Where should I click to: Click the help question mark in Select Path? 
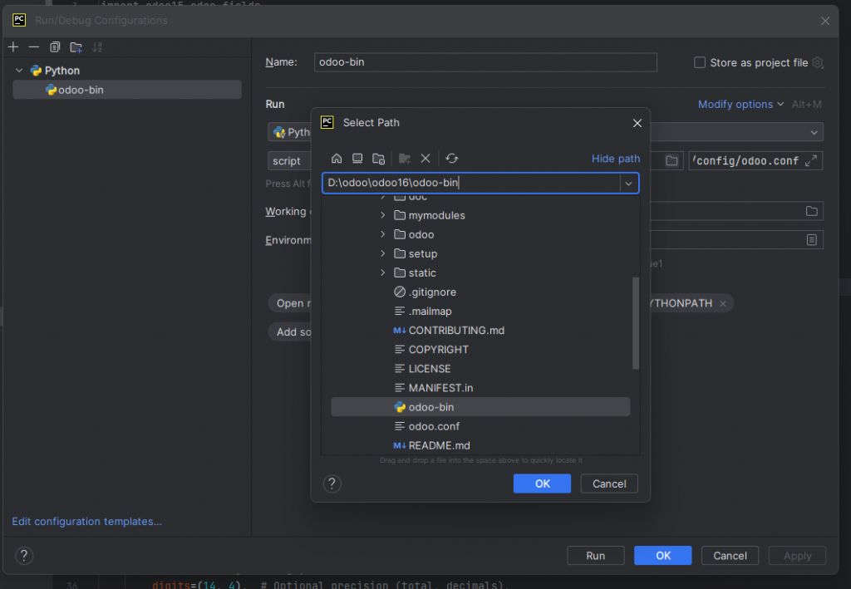332,483
